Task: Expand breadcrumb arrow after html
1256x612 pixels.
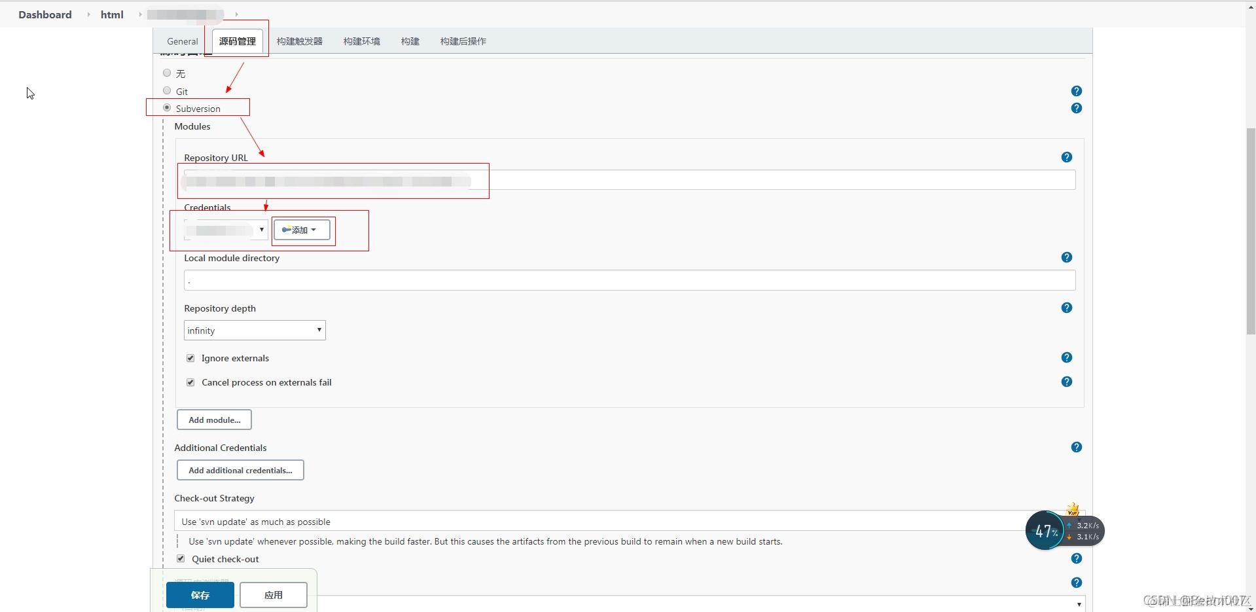Action: pyautogui.click(x=140, y=14)
